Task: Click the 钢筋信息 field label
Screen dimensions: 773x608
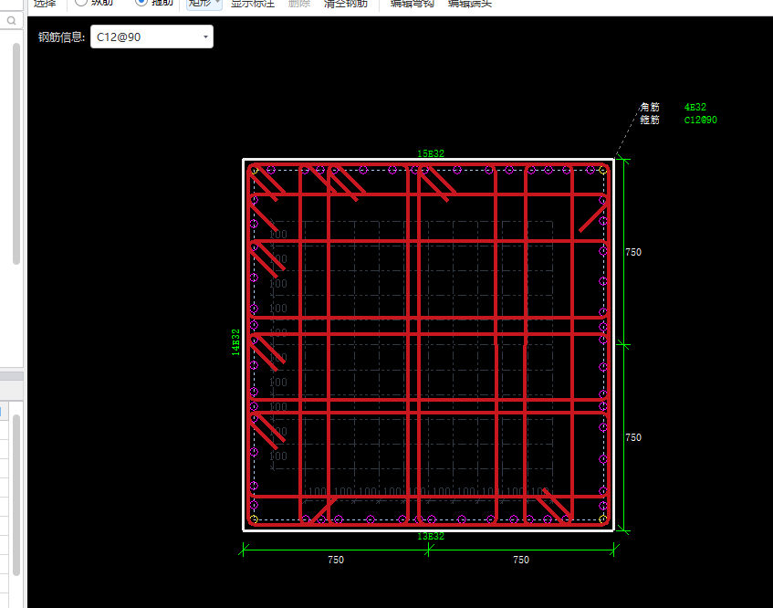Action: 62,37
